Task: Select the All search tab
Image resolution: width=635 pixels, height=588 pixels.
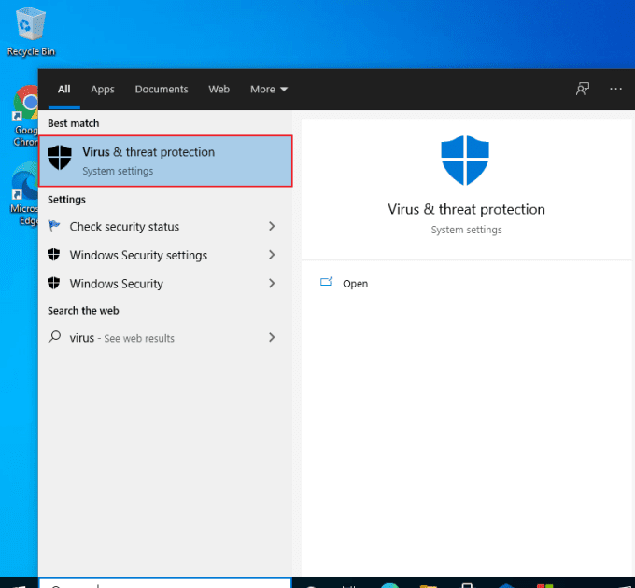Action: point(64,89)
